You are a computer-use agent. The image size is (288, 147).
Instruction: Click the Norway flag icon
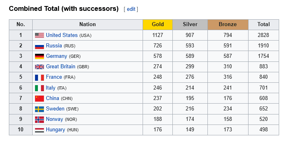point(39,120)
